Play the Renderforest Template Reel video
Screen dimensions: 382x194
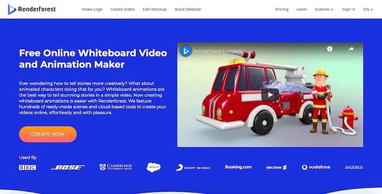[270, 95]
